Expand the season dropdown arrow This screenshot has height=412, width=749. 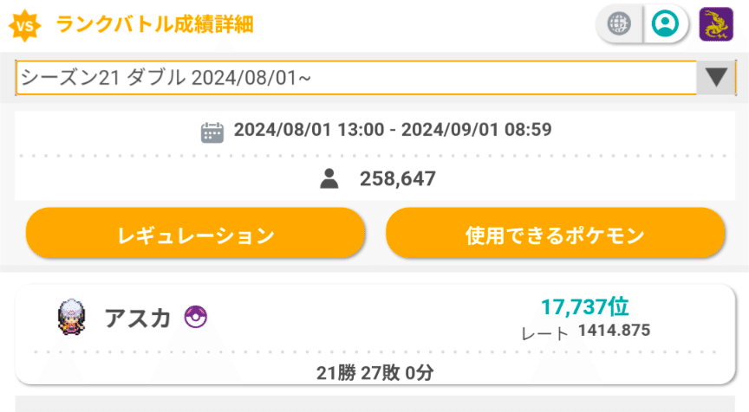pyautogui.click(x=716, y=77)
